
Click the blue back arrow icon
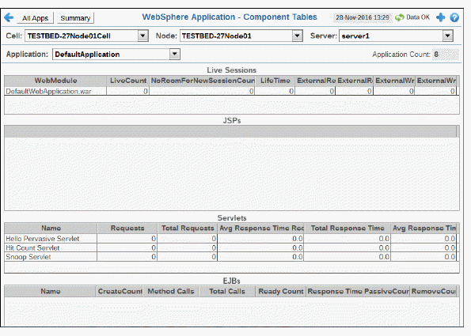coord(9,17)
